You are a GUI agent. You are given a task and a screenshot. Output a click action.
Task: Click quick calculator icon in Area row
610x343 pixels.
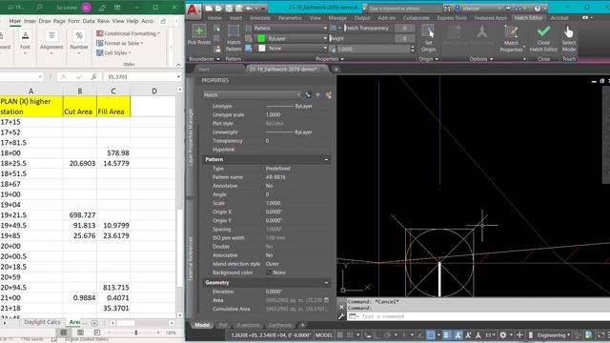click(326, 300)
